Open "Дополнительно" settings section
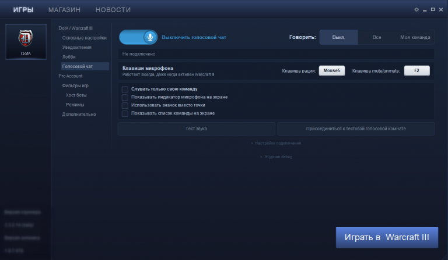Image resolution: width=448 pixels, height=260 pixels. [x=79, y=114]
